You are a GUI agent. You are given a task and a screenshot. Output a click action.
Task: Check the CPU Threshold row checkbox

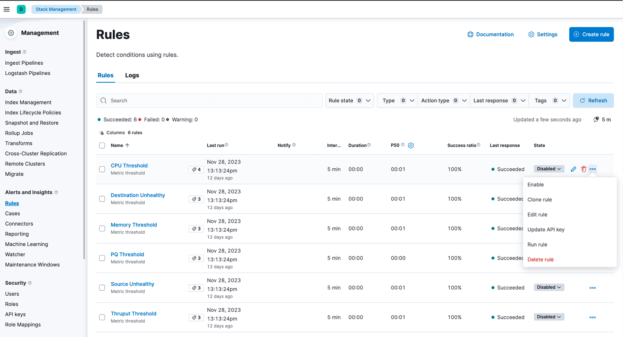tap(102, 169)
